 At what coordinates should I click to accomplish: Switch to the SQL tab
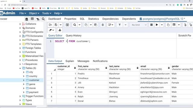pyautogui.click(x=82, y=19)
